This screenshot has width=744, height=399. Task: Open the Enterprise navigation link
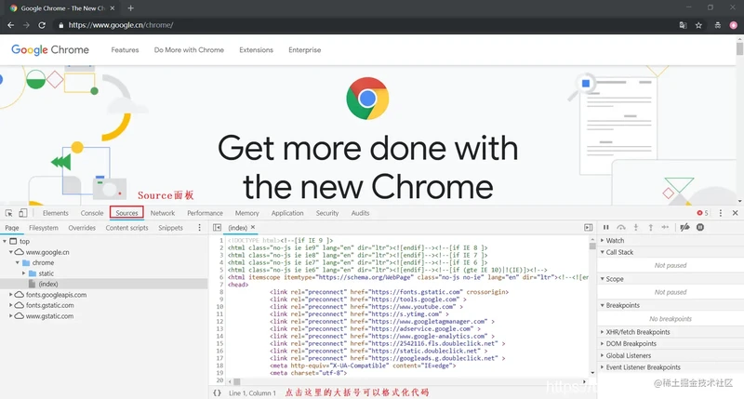click(x=305, y=50)
